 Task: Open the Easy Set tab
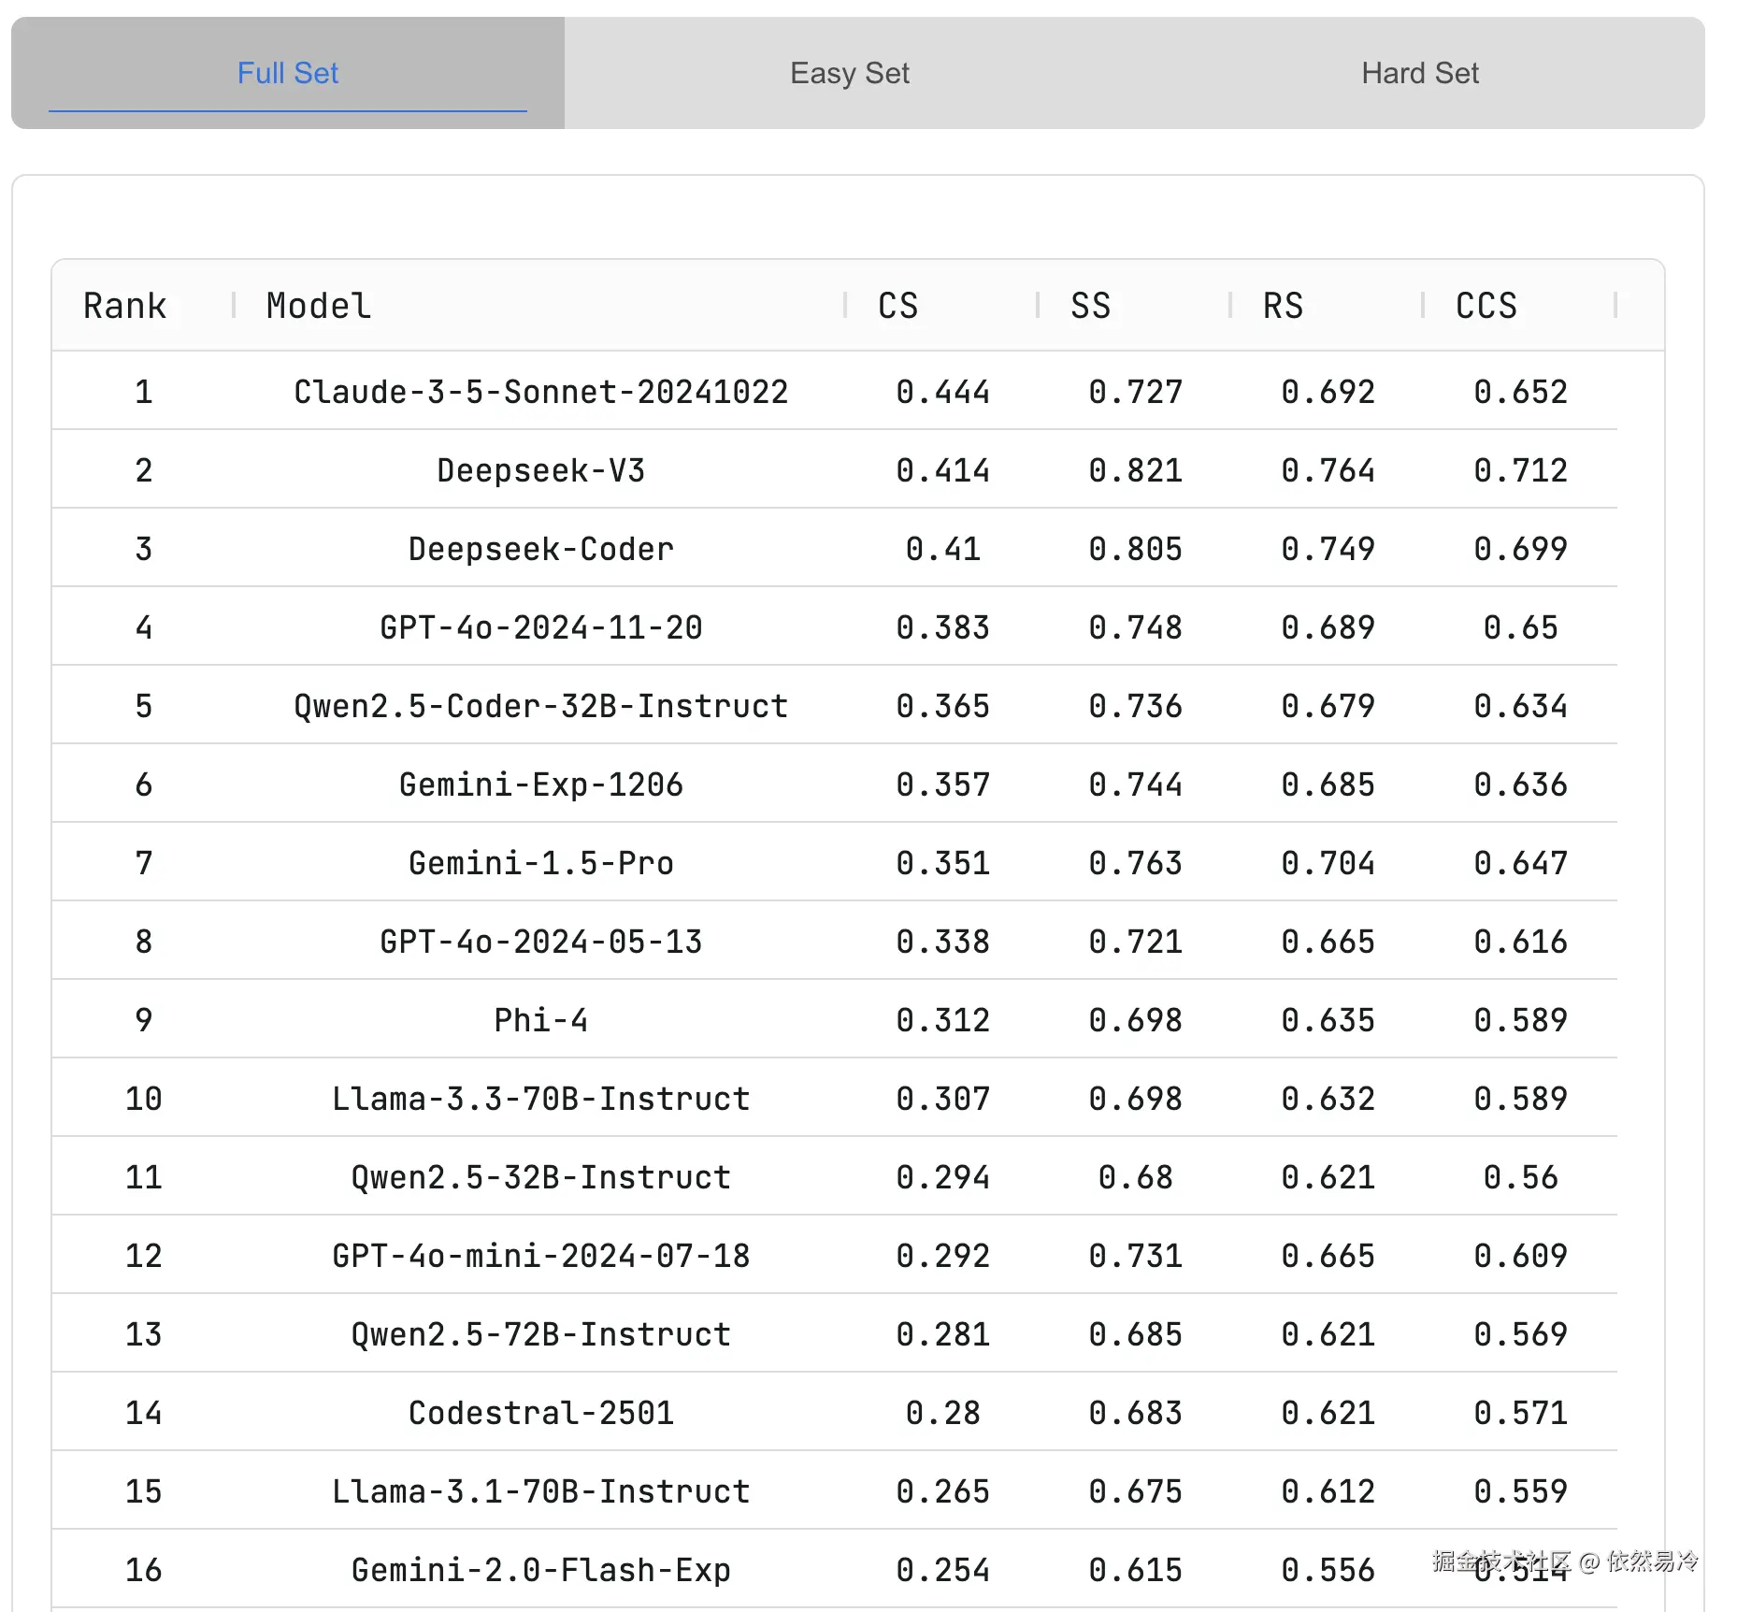click(849, 73)
